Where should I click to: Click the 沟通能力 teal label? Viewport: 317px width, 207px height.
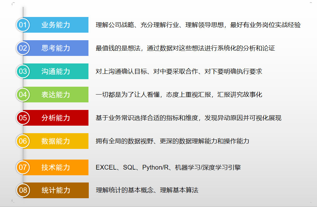click(x=56, y=71)
